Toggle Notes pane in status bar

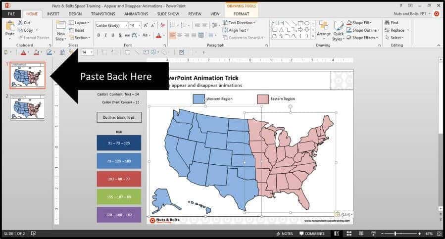pyautogui.click(x=284, y=234)
